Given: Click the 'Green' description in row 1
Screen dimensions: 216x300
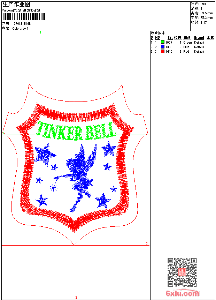Looking at the screenshot, I should (187, 43).
